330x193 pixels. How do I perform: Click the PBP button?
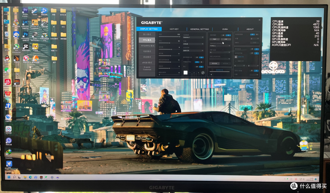[215, 39]
